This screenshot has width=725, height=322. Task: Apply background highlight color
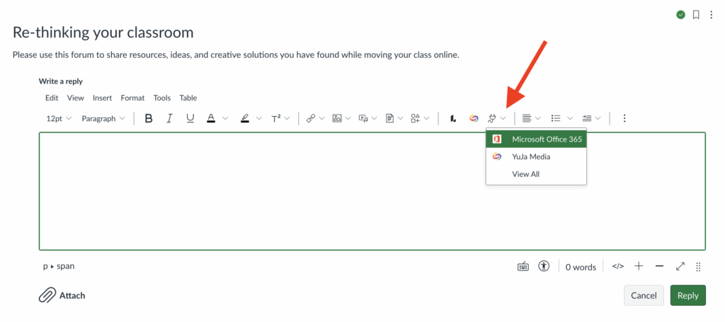tap(245, 119)
